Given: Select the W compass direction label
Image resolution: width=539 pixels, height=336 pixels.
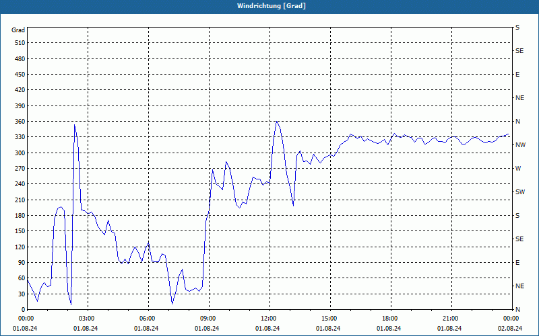Looking at the screenshot, I should click(518, 169).
